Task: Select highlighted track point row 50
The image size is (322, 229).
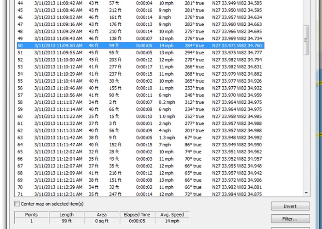Action: coord(138,46)
